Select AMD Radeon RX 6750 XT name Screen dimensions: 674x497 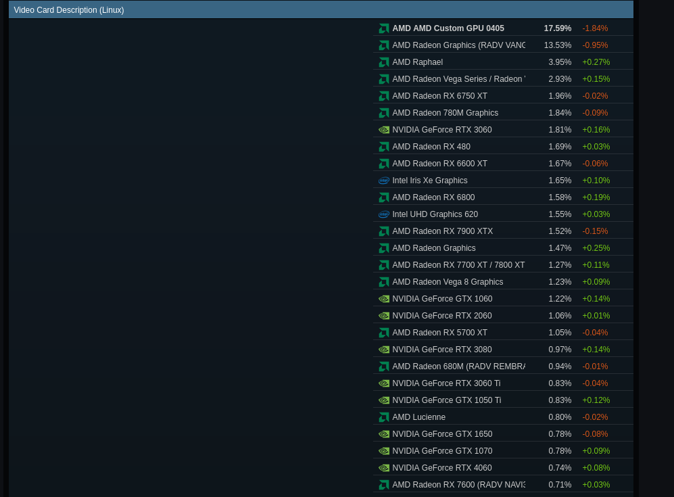click(x=439, y=96)
